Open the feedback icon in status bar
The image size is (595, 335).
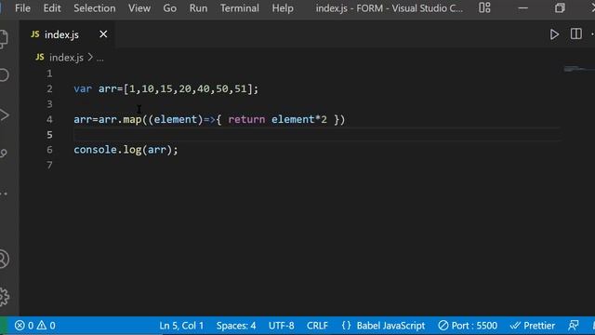(x=573, y=326)
